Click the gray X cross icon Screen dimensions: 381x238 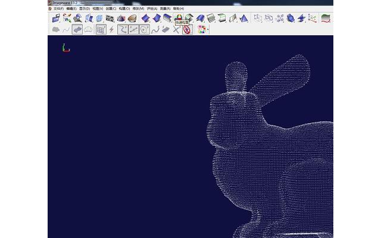[176, 30]
